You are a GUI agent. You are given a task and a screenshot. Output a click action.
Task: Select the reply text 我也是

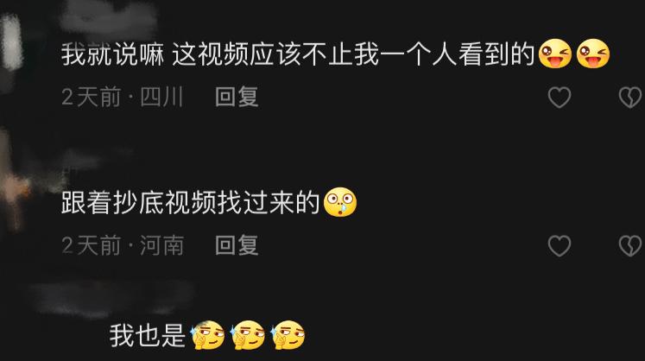tap(148, 335)
